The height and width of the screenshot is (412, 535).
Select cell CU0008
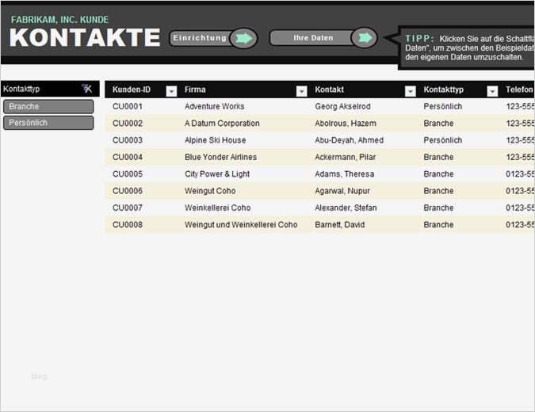pos(128,224)
